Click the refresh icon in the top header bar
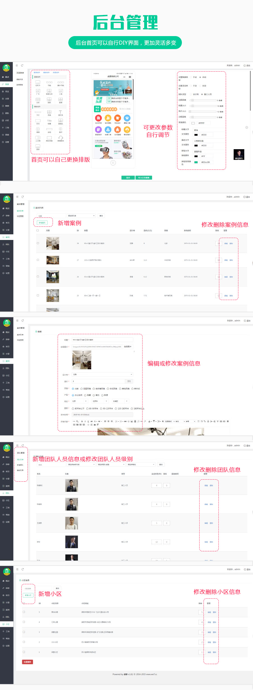 click(x=22, y=65)
